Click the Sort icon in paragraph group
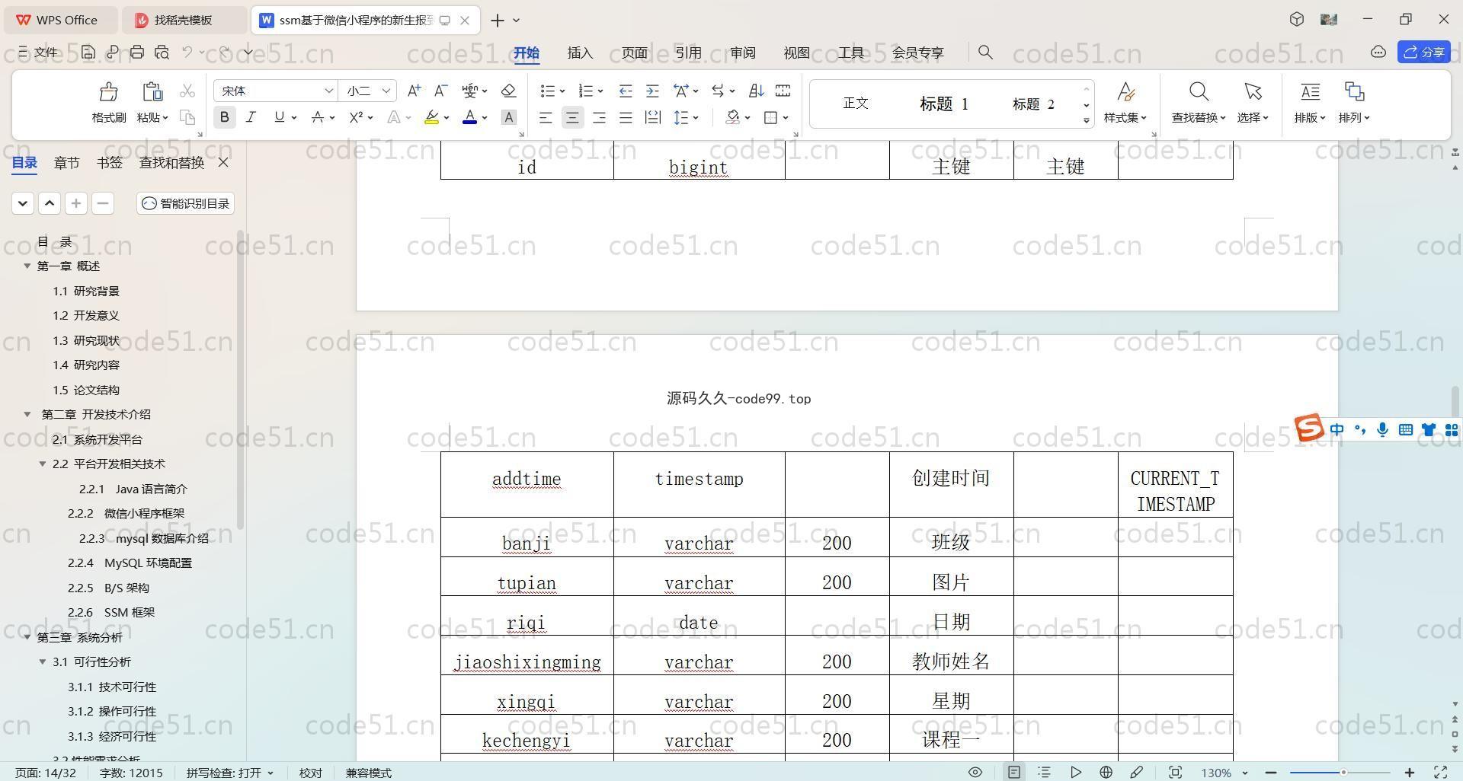This screenshot has width=1463, height=781. [756, 91]
